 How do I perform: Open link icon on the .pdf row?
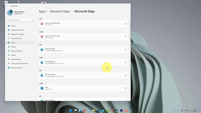coord(125,50)
